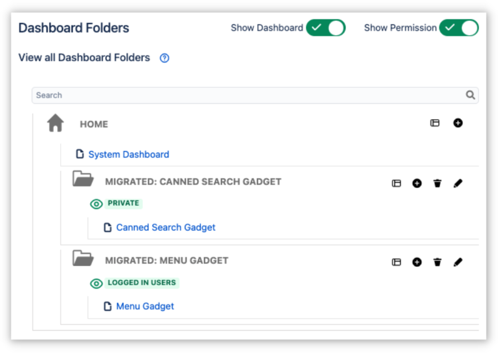Disable the Show Permission toggle

[459, 28]
